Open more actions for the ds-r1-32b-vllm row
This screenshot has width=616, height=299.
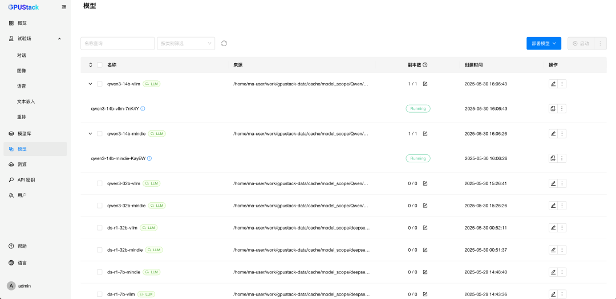(562, 228)
